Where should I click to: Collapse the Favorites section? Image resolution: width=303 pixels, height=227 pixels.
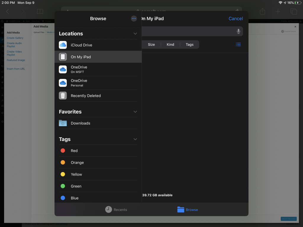point(135,112)
